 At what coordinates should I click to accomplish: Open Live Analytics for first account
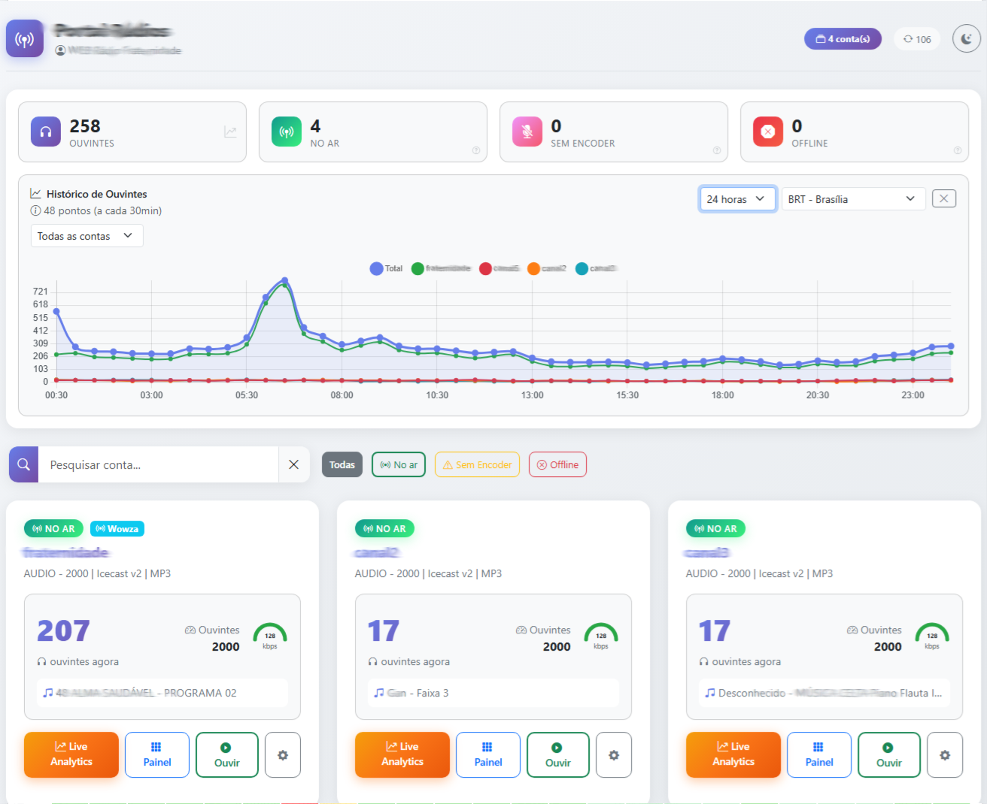click(x=71, y=754)
